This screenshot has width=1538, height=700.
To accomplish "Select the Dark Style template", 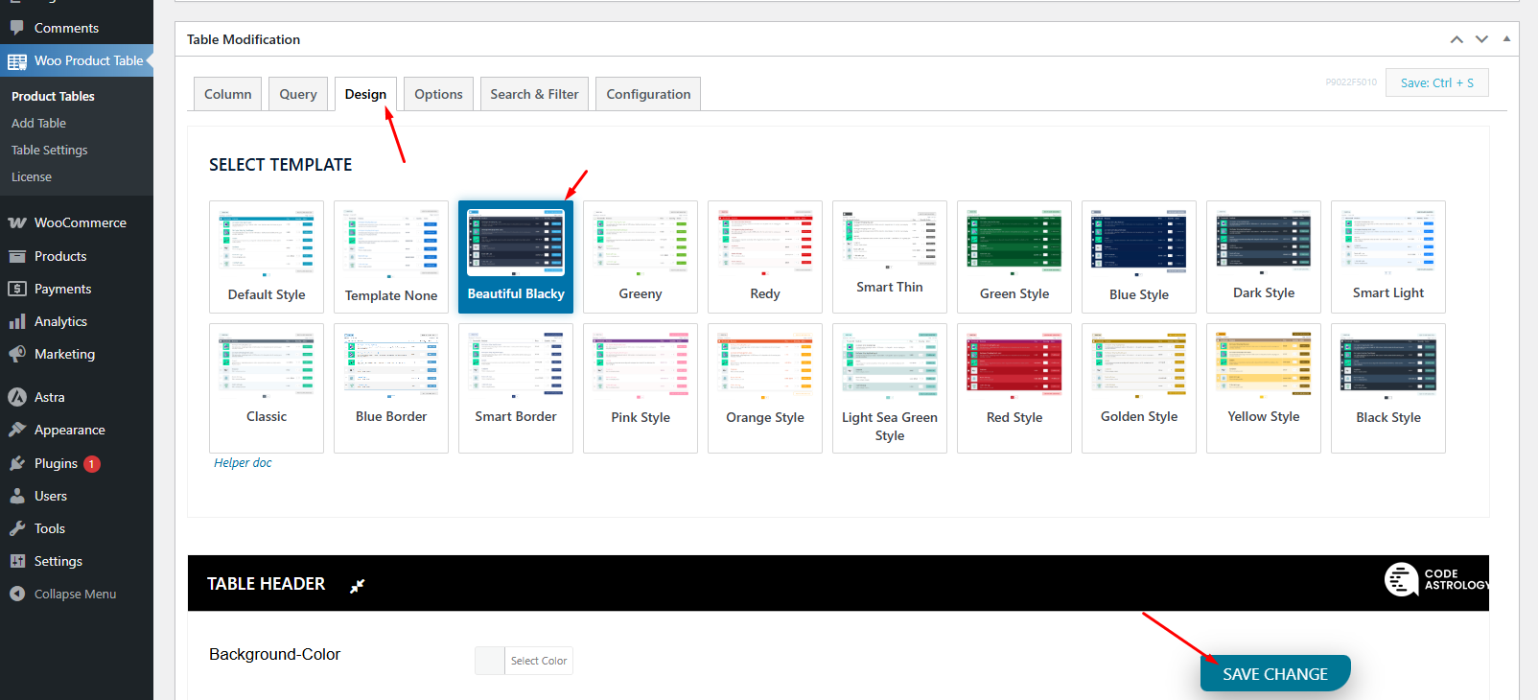I will [1264, 257].
